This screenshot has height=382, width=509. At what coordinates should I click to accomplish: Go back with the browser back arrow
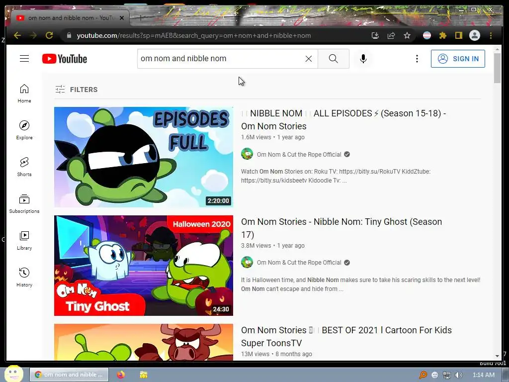click(x=17, y=35)
